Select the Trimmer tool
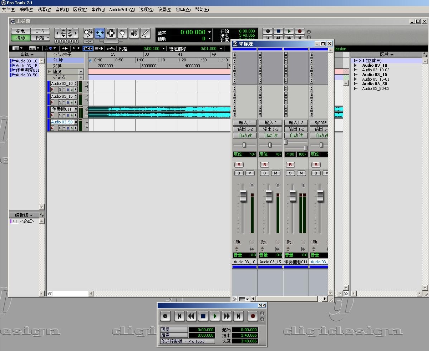 pyautogui.click(x=100, y=34)
